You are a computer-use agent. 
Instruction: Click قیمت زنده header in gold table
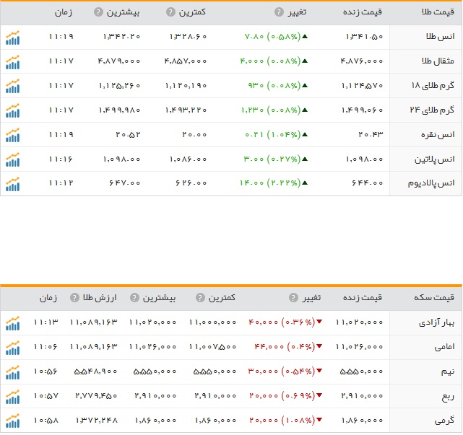pyautogui.click(x=363, y=12)
